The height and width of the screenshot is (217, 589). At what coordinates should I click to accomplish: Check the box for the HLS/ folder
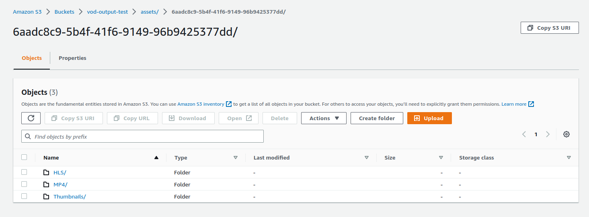coord(24,172)
